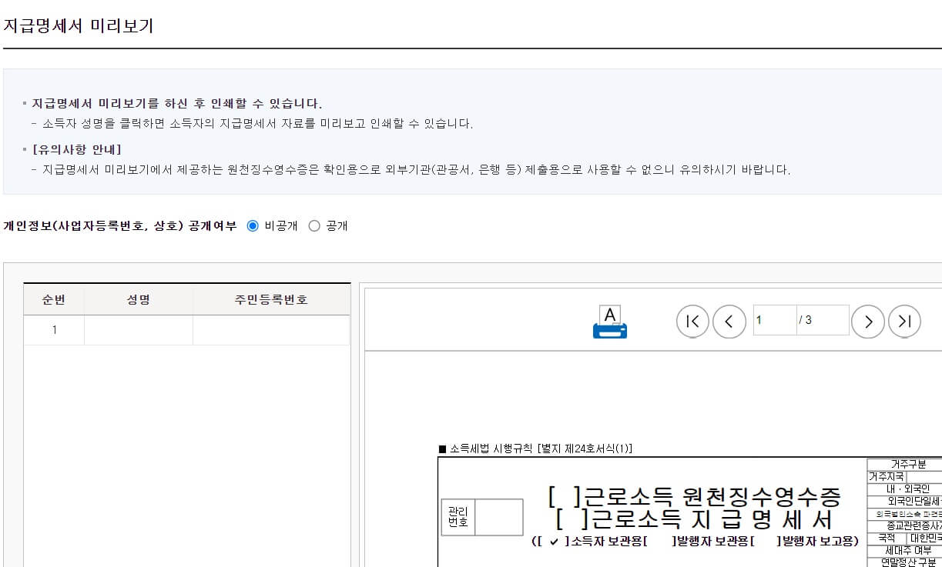942x567 pixels.
Task: Click the 순번 column header
Action: tap(54, 300)
